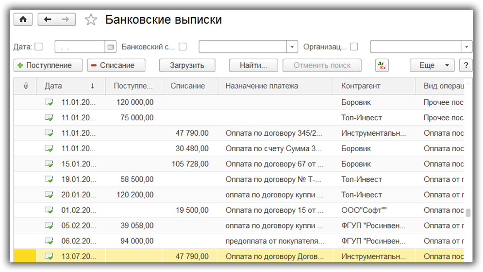
Task: Check the Организация filter checkbox
Action: (x=354, y=47)
